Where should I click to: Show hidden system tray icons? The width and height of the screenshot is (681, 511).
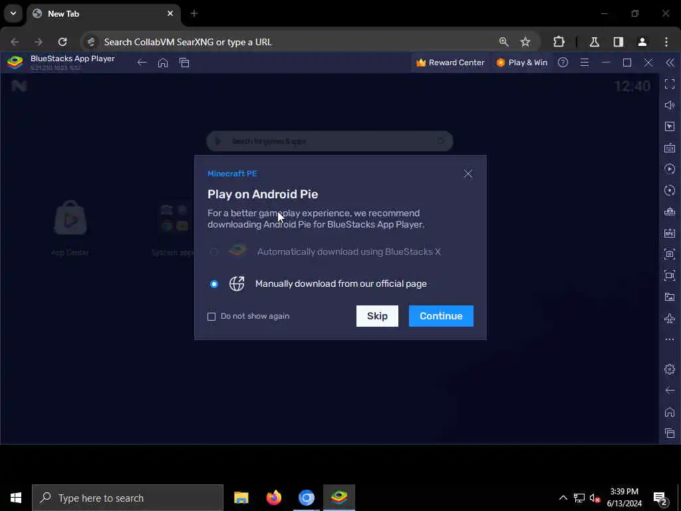[x=563, y=498]
